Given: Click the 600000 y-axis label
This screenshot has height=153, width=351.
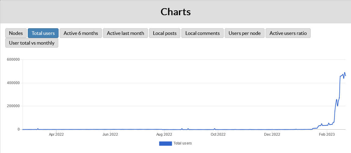Looking at the screenshot, I should click(x=13, y=60).
